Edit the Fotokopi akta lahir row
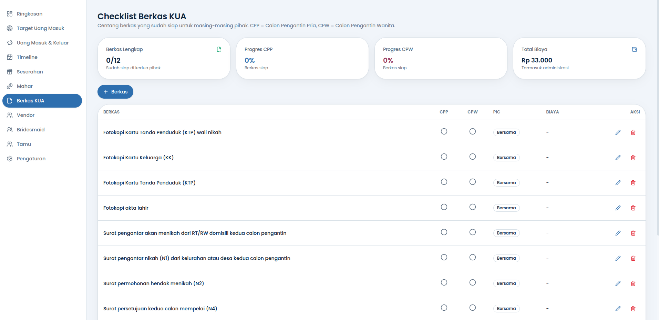Viewport: 659px width, 320px height. (618, 208)
